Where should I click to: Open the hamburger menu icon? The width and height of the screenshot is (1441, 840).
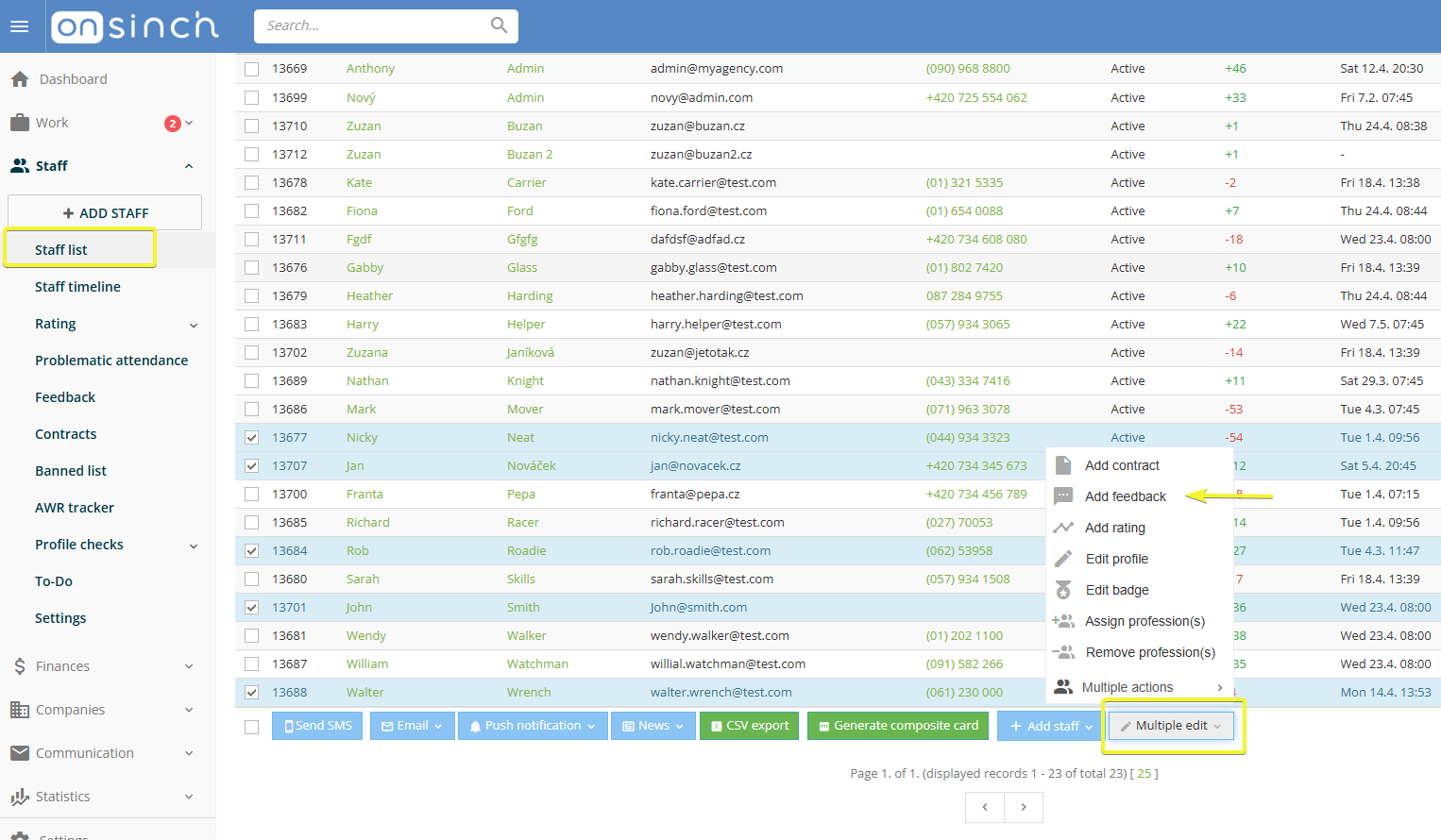(x=19, y=26)
